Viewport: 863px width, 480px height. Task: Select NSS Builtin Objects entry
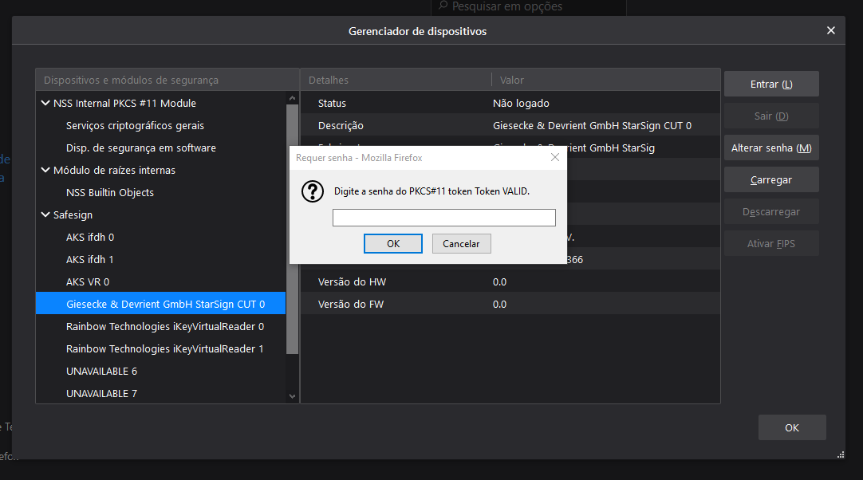(110, 192)
